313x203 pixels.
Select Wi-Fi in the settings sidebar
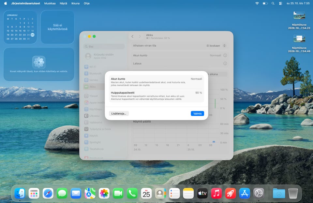[x=104, y=67]
